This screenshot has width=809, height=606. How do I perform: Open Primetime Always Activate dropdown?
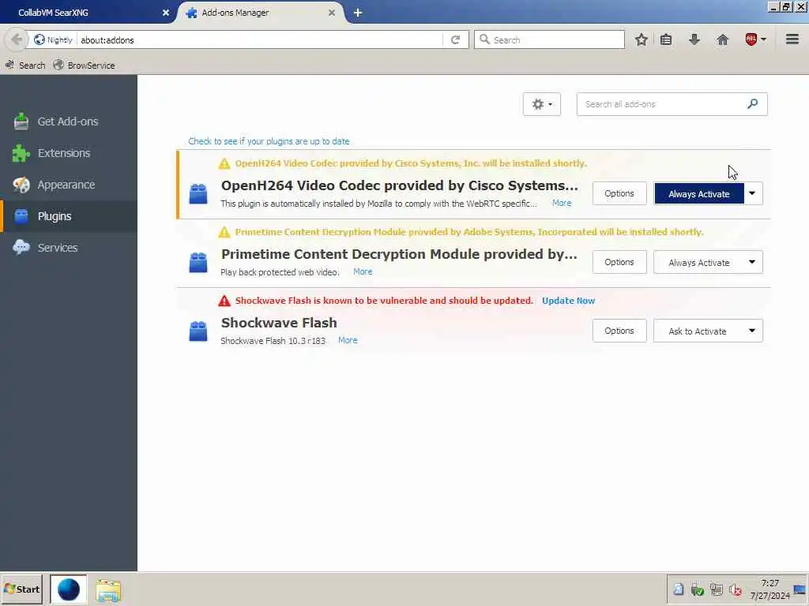[708, 262]
